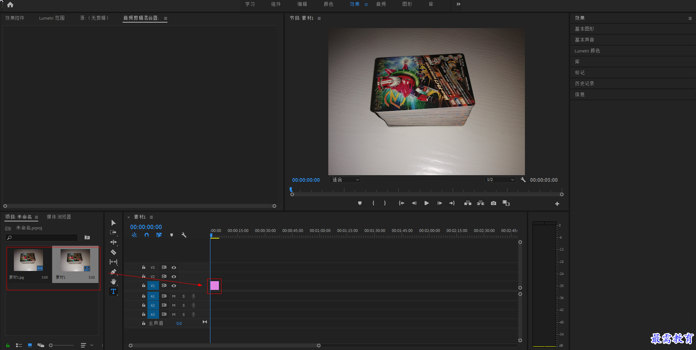The width and height of the screenshot is (696, 350).
Task: Open 效果 workspace menu icon
Action: [x=366, y=4]
